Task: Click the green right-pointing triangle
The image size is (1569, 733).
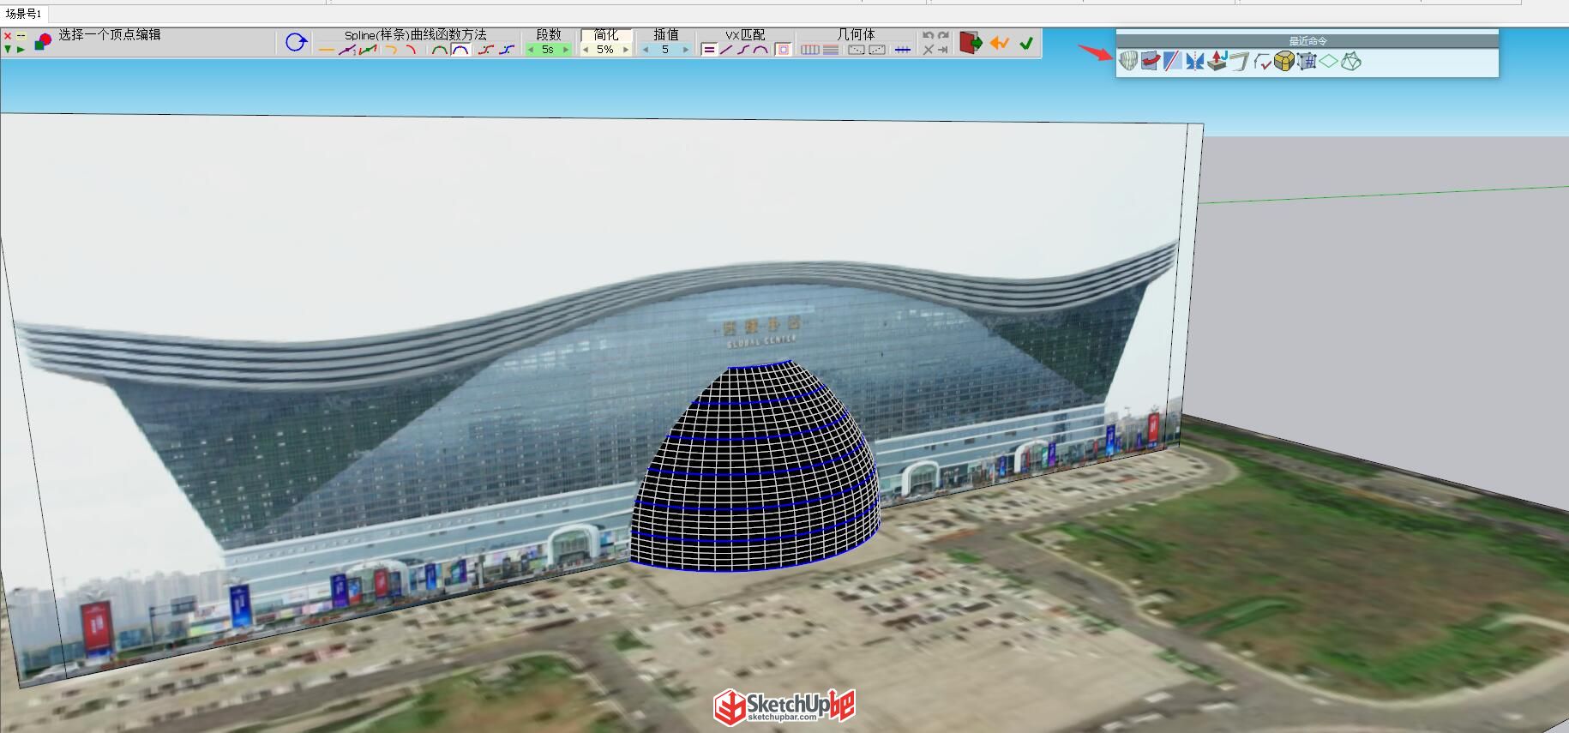Action: coord(21,50)
